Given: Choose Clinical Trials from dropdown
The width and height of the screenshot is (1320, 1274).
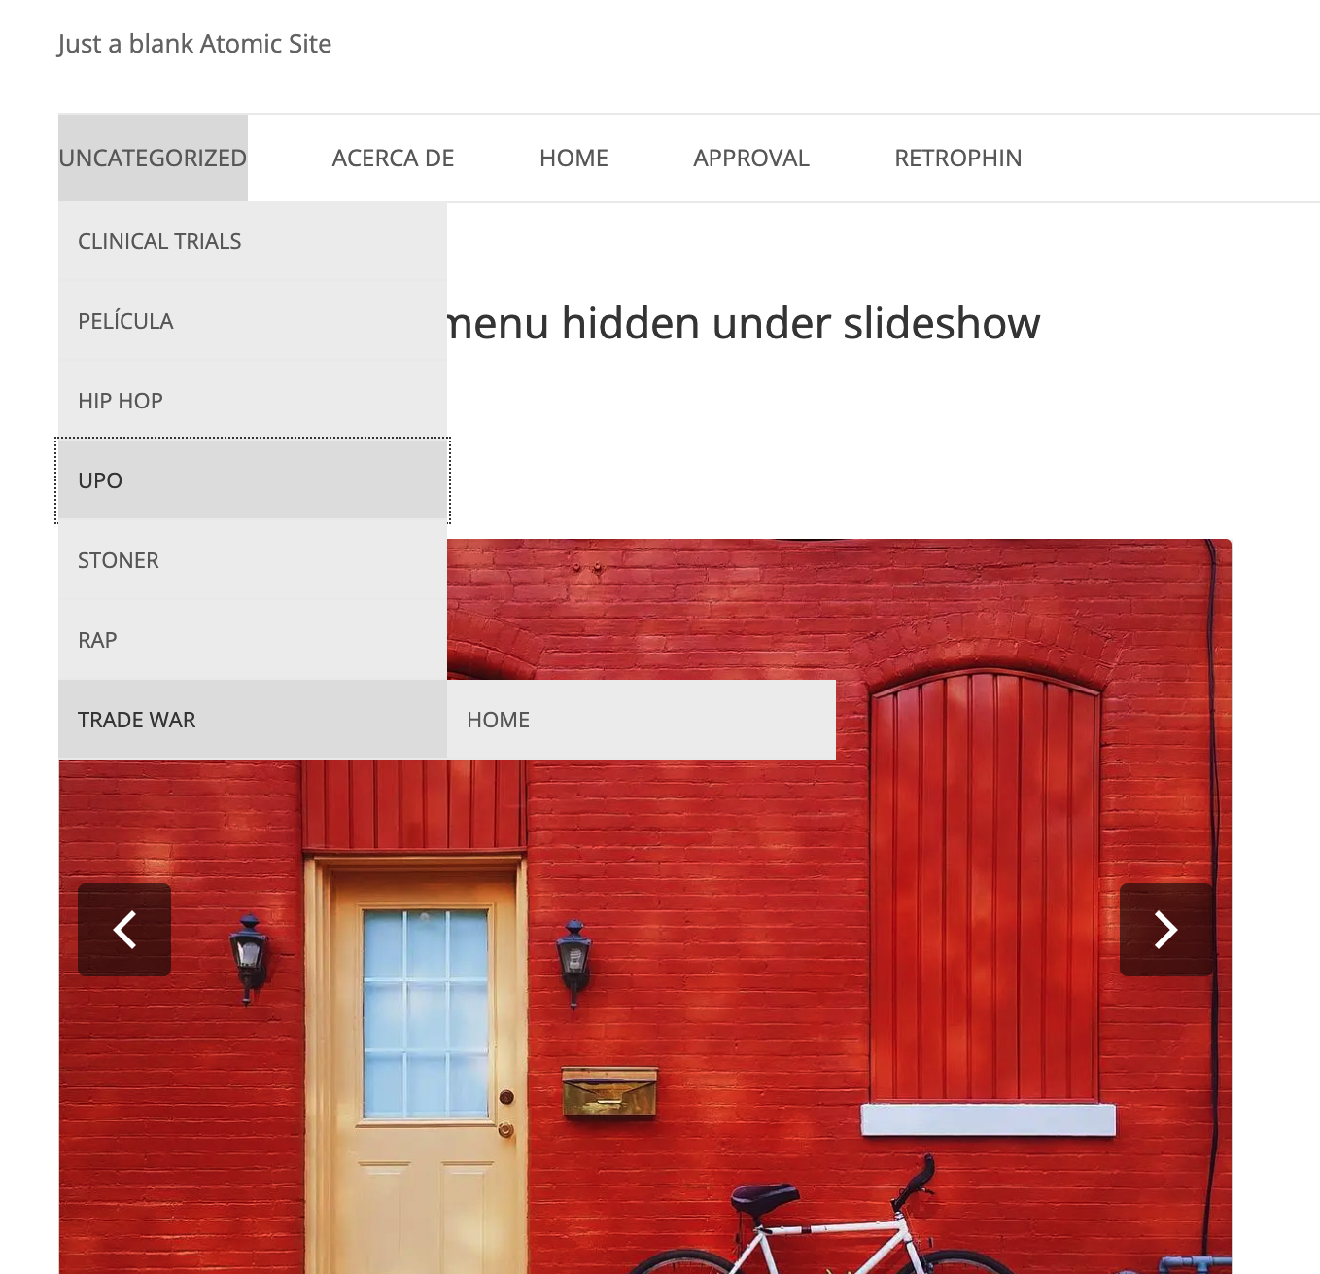Looking at the screenshot, I should (253, 241).
